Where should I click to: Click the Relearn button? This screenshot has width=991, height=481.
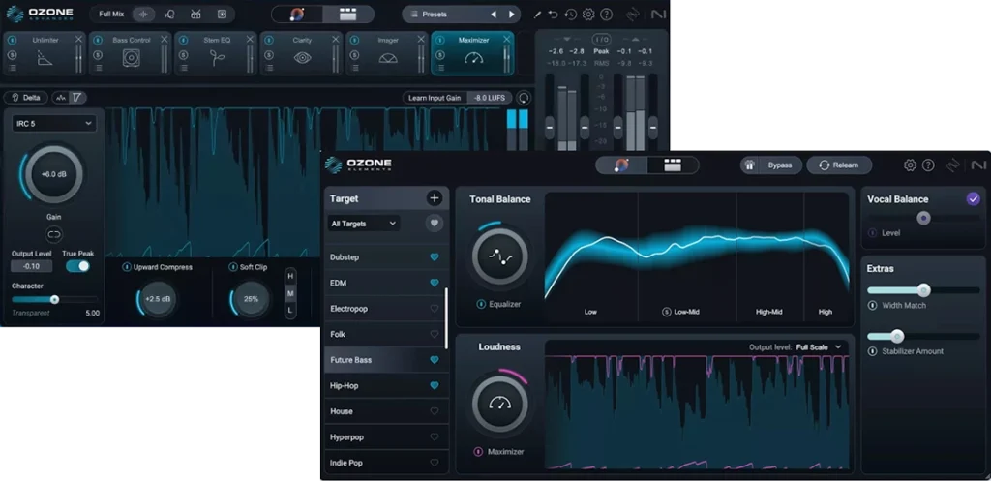(838, 165)
